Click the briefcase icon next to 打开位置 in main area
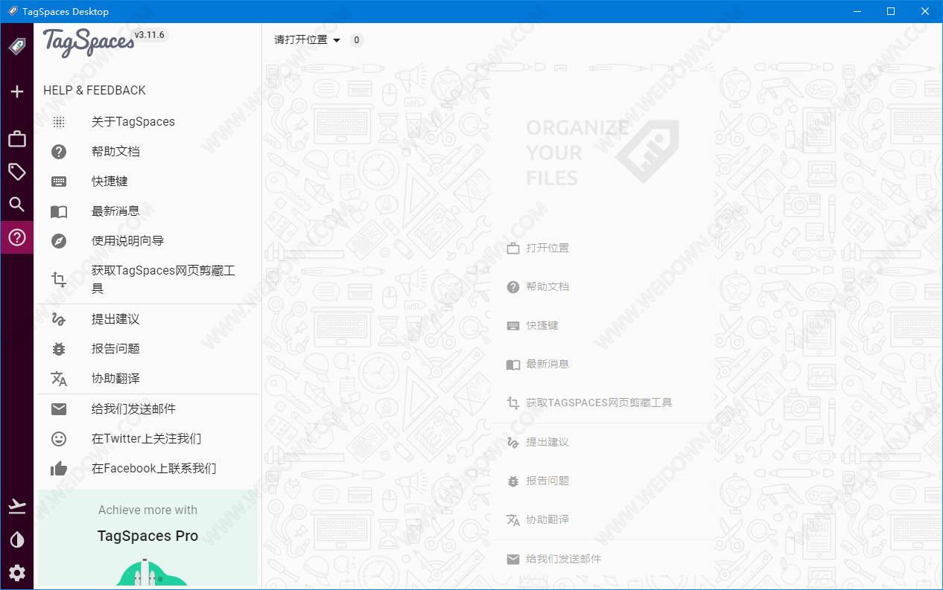This screenshot has width=943, height=590. [513, 248]
